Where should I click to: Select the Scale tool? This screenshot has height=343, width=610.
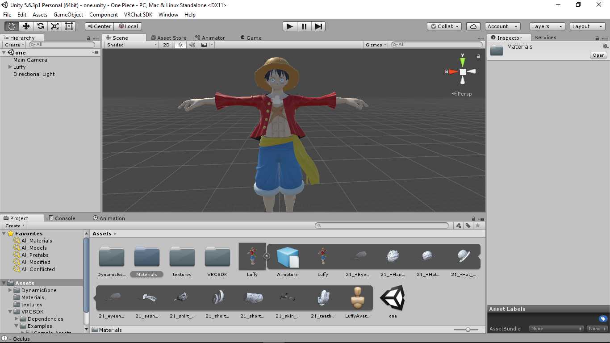[x=54, y=26]
